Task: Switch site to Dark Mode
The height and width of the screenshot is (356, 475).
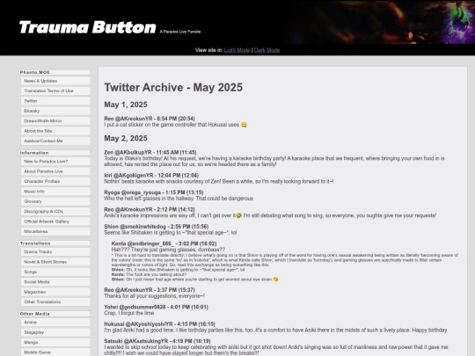Action: click(x=267, y=50)
